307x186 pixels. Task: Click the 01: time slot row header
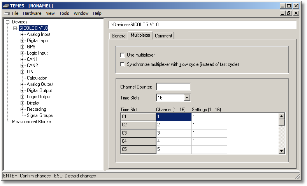(x=138, y=117)
